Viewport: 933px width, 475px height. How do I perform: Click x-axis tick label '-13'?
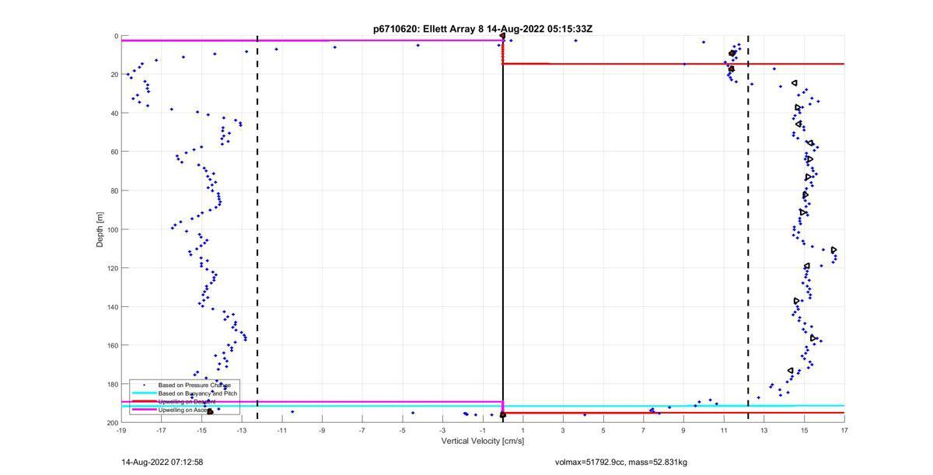point(242,430)
